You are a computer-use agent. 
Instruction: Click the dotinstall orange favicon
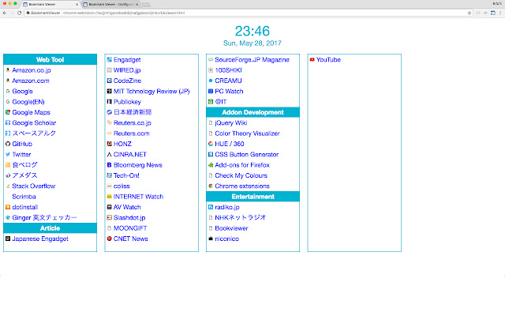(x=8, y=207)
